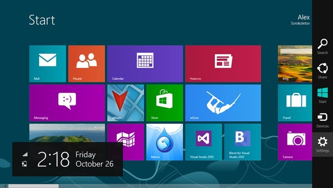Click the Start charm
Viewport: 333px width, 188px height.
click(323, 95)
